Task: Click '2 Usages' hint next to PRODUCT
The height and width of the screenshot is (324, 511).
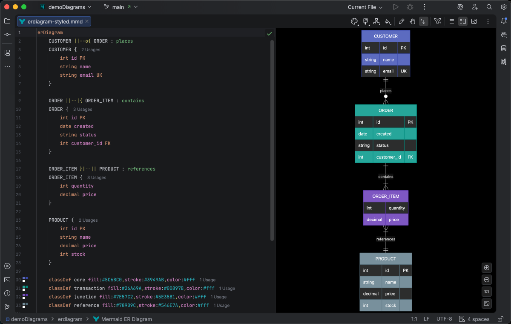Action: (88, 220)
